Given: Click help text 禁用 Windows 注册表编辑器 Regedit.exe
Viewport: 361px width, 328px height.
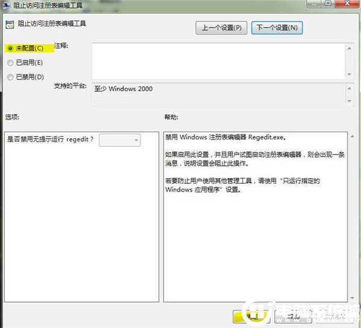Looking at the screenshot, I should tap(226, 137).
